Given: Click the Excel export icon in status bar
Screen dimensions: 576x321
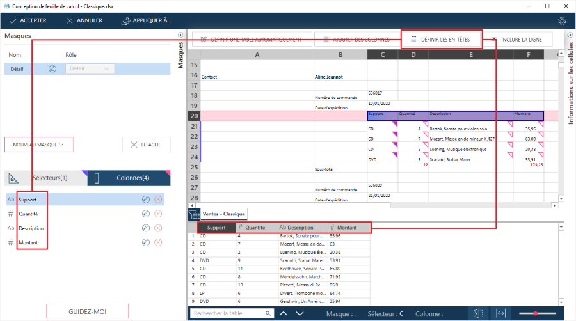Looking at the screenshot, I should (477, 313).
